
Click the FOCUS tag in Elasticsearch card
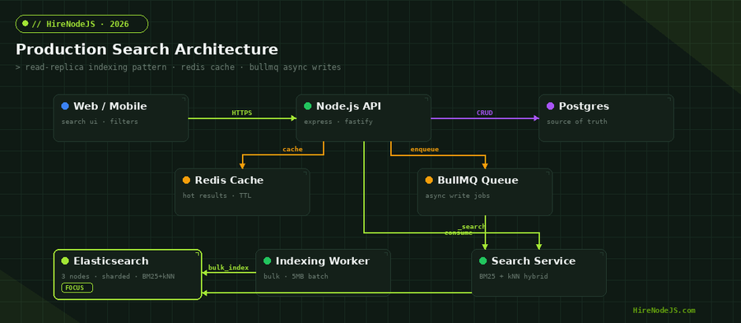coord(77,288)
